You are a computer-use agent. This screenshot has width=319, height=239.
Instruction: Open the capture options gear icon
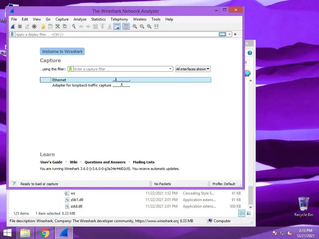(34, 26)
